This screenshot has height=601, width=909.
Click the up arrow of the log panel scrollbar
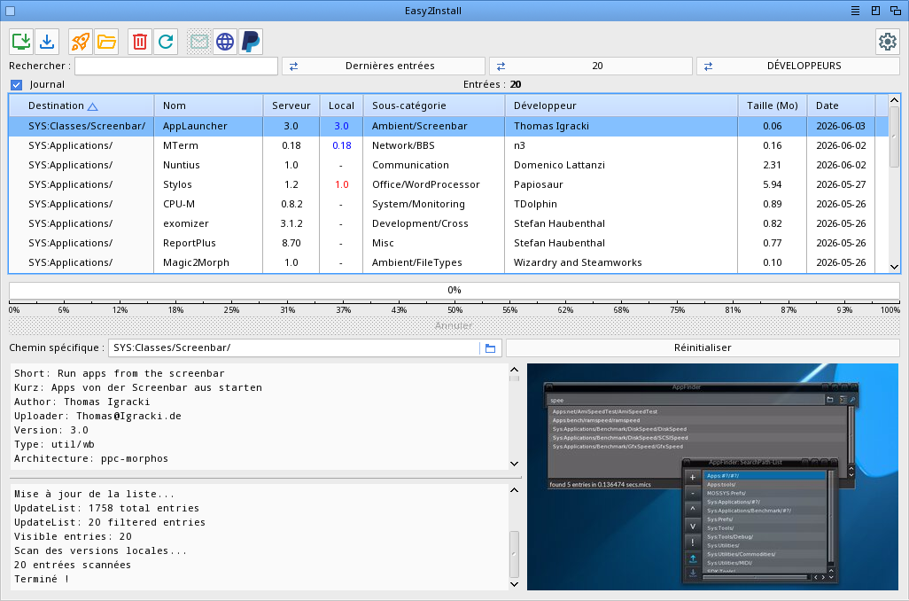tap(514, 490)
